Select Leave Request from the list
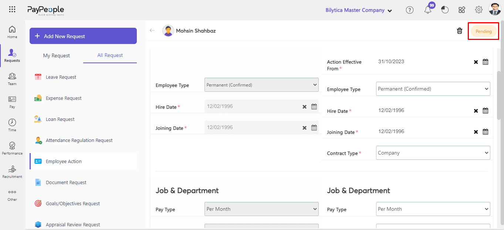 [61, 77]
